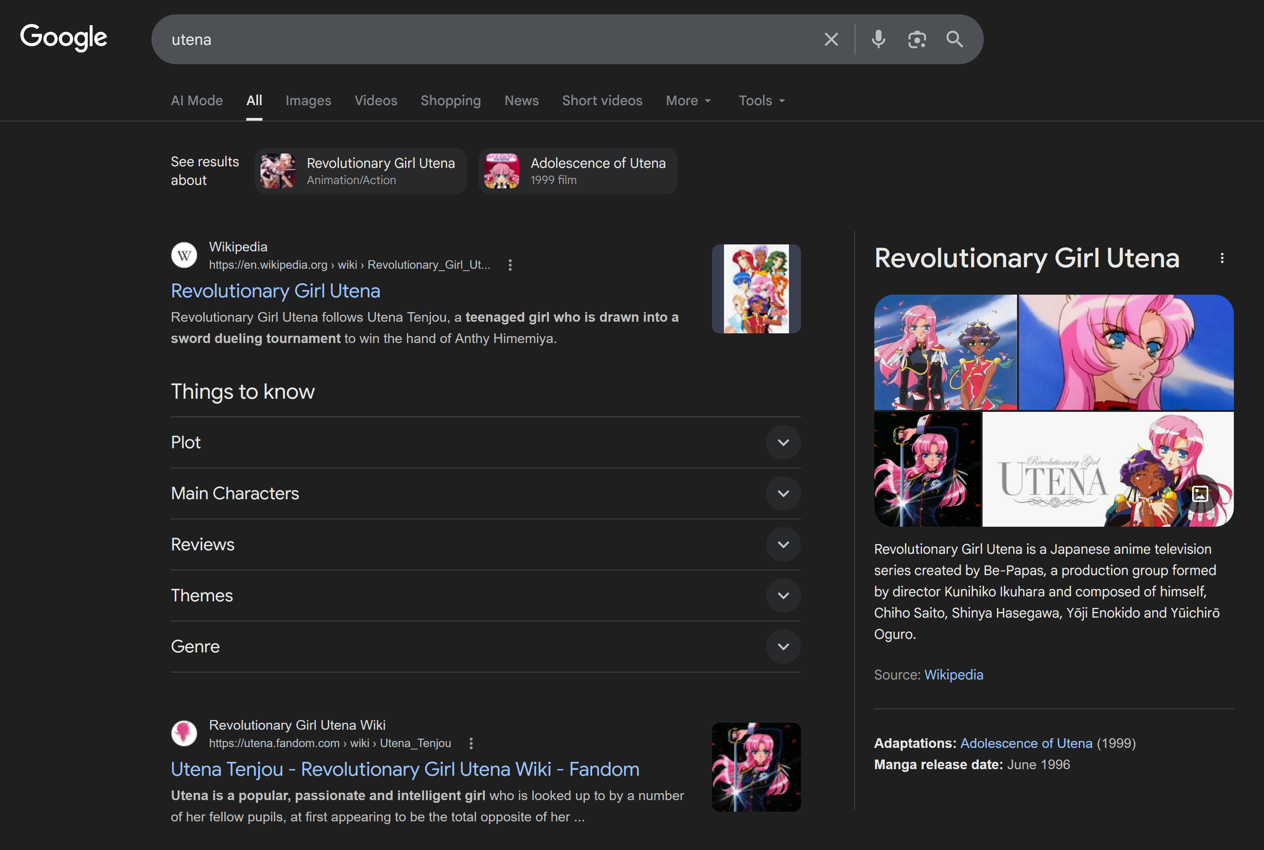Screen dimensions: 1264x850
Task: Open the More search categories dropdown
Action: point(688,101)
